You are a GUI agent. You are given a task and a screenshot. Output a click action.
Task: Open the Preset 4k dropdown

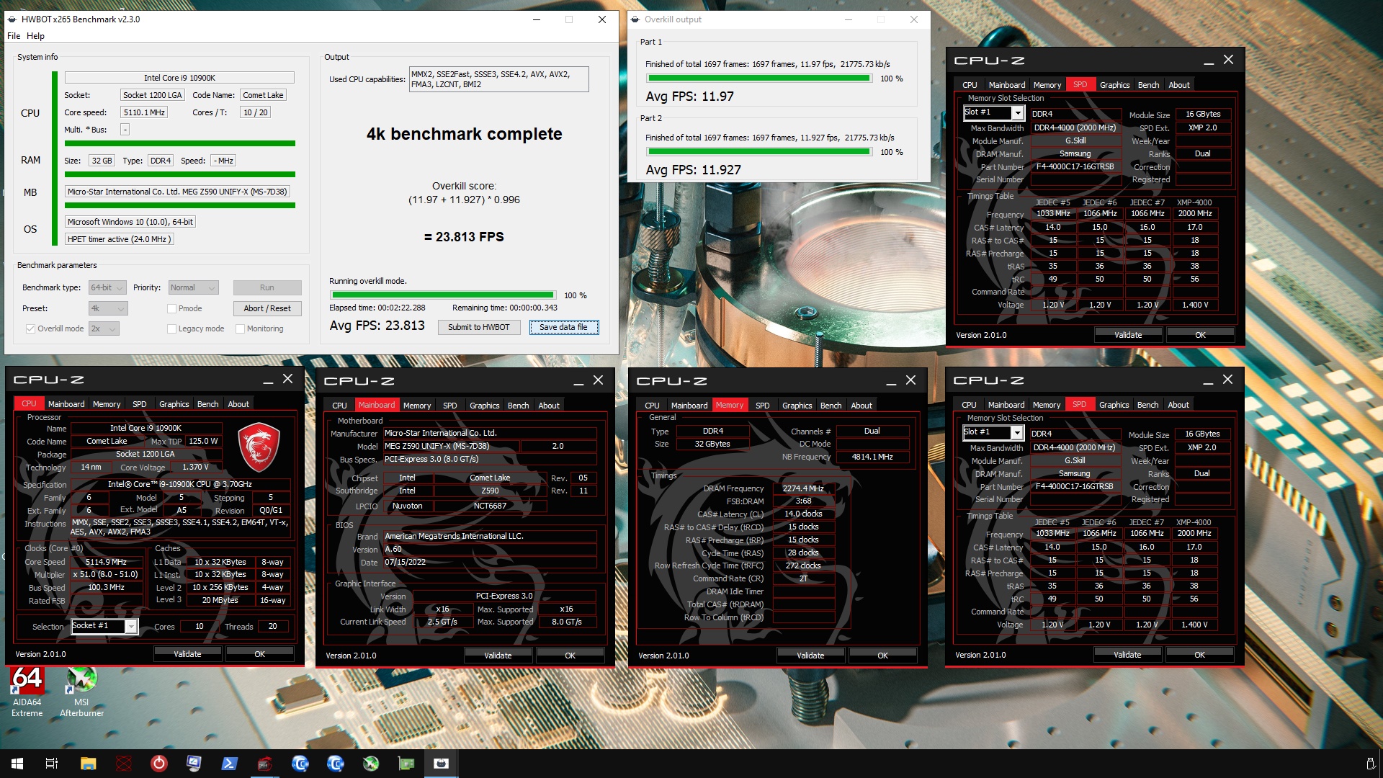tap(108, 308)
